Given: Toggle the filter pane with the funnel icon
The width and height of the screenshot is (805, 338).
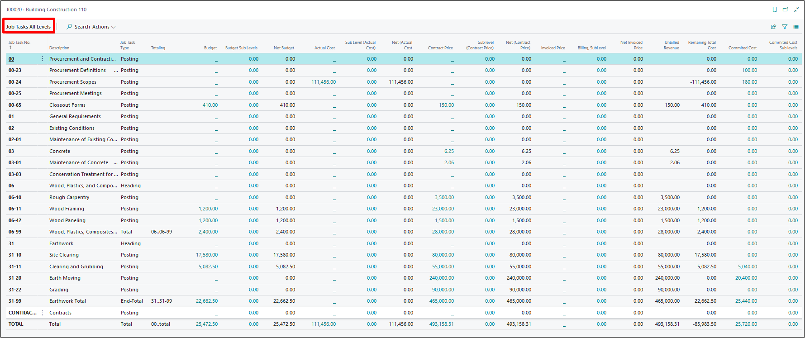Looking at the screenshot, I should point(785,27).
